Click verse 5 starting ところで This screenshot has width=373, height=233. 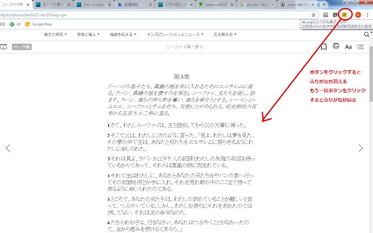(x=180, y=206)
